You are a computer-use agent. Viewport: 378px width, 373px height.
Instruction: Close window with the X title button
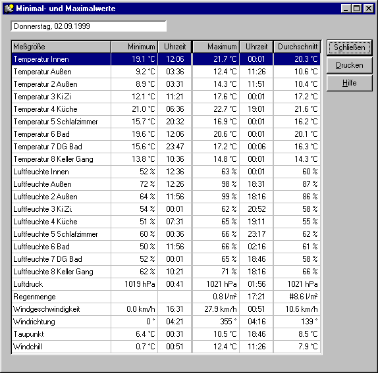tap(369, 9)
